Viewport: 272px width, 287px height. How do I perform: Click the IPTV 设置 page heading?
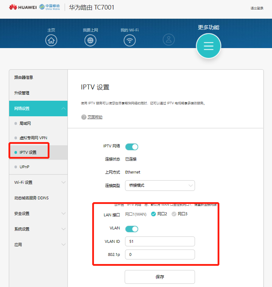(95, 87)
